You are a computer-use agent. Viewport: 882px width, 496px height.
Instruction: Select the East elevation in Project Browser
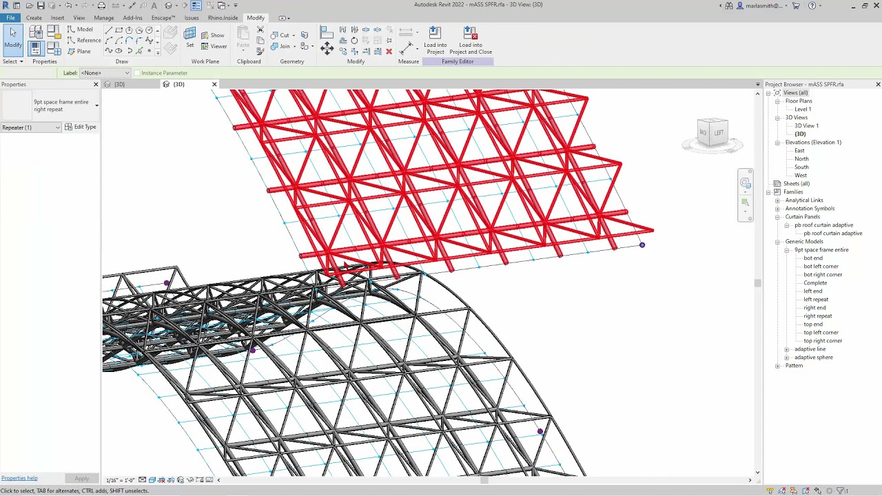coord(799,151)
